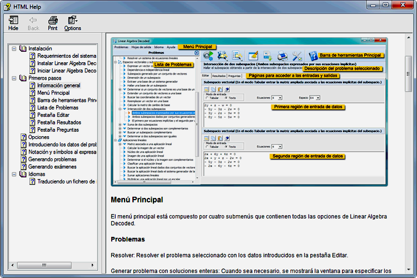This screenshot has height=278, width=417.
Task: Open Iniciar Linear Algebra Deco topic
Action: point(67,71)
